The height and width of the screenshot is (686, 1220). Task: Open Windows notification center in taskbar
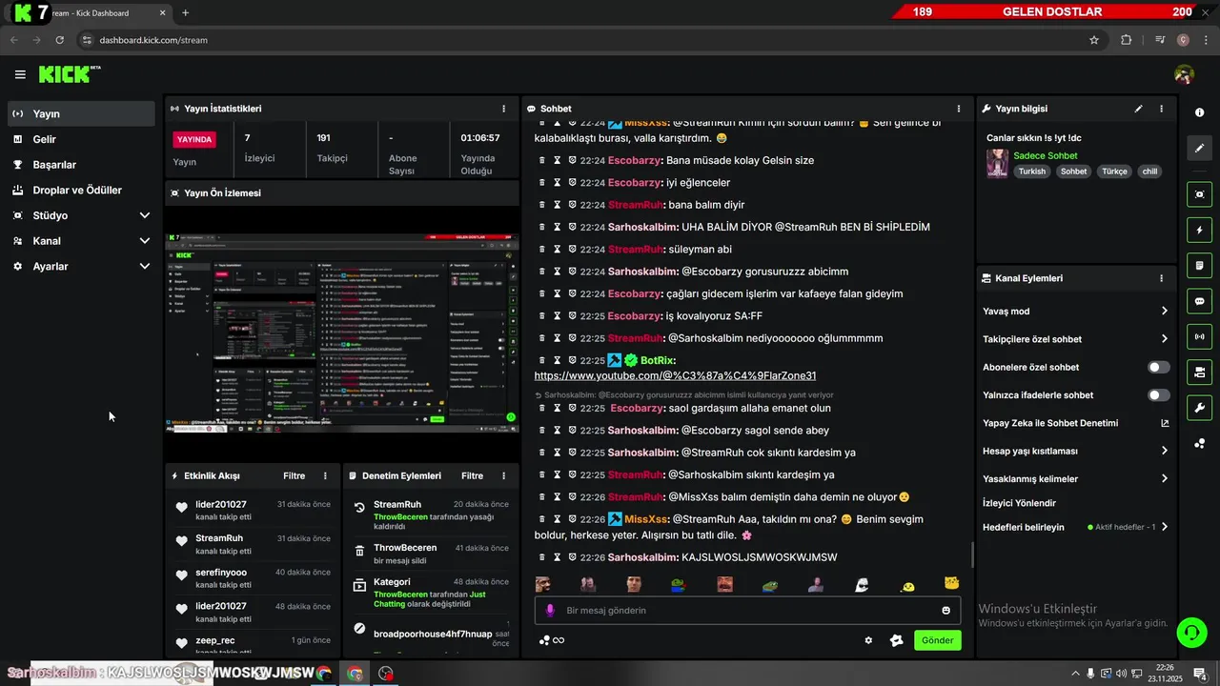(1201, 674)
